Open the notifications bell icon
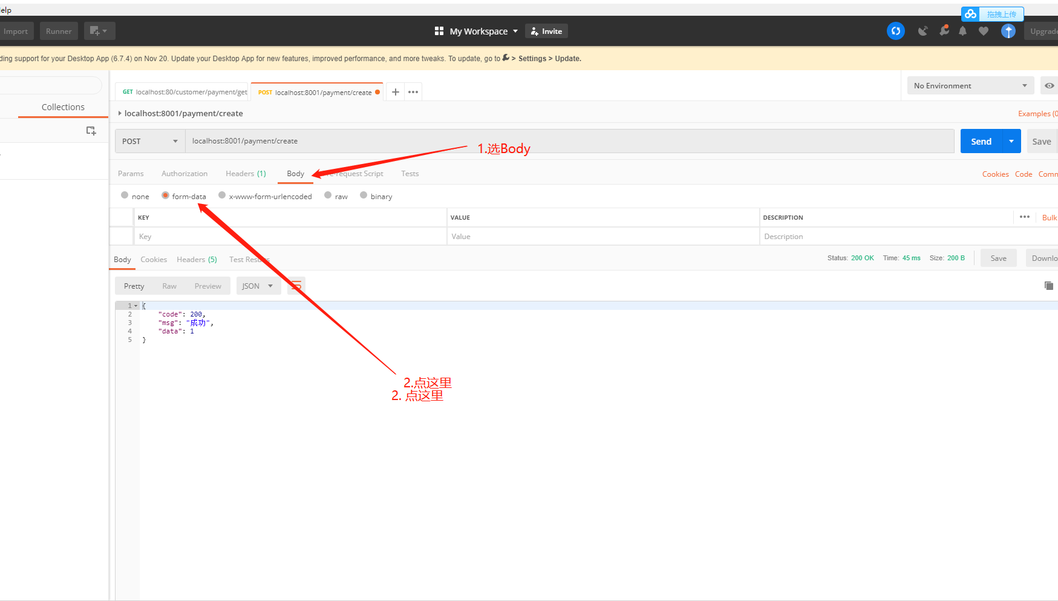Image resolution: width=1058 pixels, height=601 pixels. coord(962,31)
